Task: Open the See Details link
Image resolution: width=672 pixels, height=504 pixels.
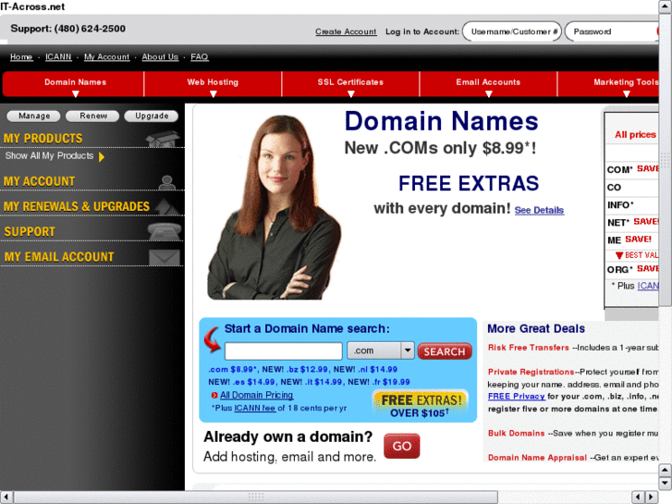Action: (539, 210)
